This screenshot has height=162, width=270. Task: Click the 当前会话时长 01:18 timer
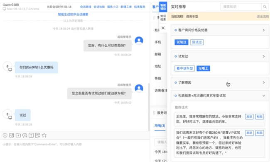pyautogui.click(x=59, y=7)
